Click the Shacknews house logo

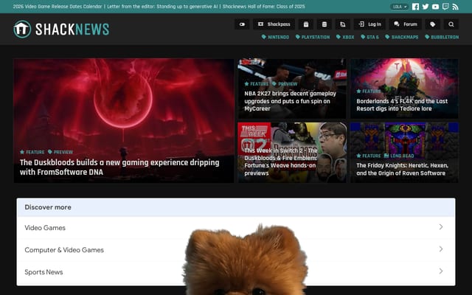tap(22, 29)
